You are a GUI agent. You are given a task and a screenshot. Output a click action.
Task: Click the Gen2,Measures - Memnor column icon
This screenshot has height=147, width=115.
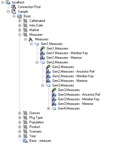click(48, 81)
